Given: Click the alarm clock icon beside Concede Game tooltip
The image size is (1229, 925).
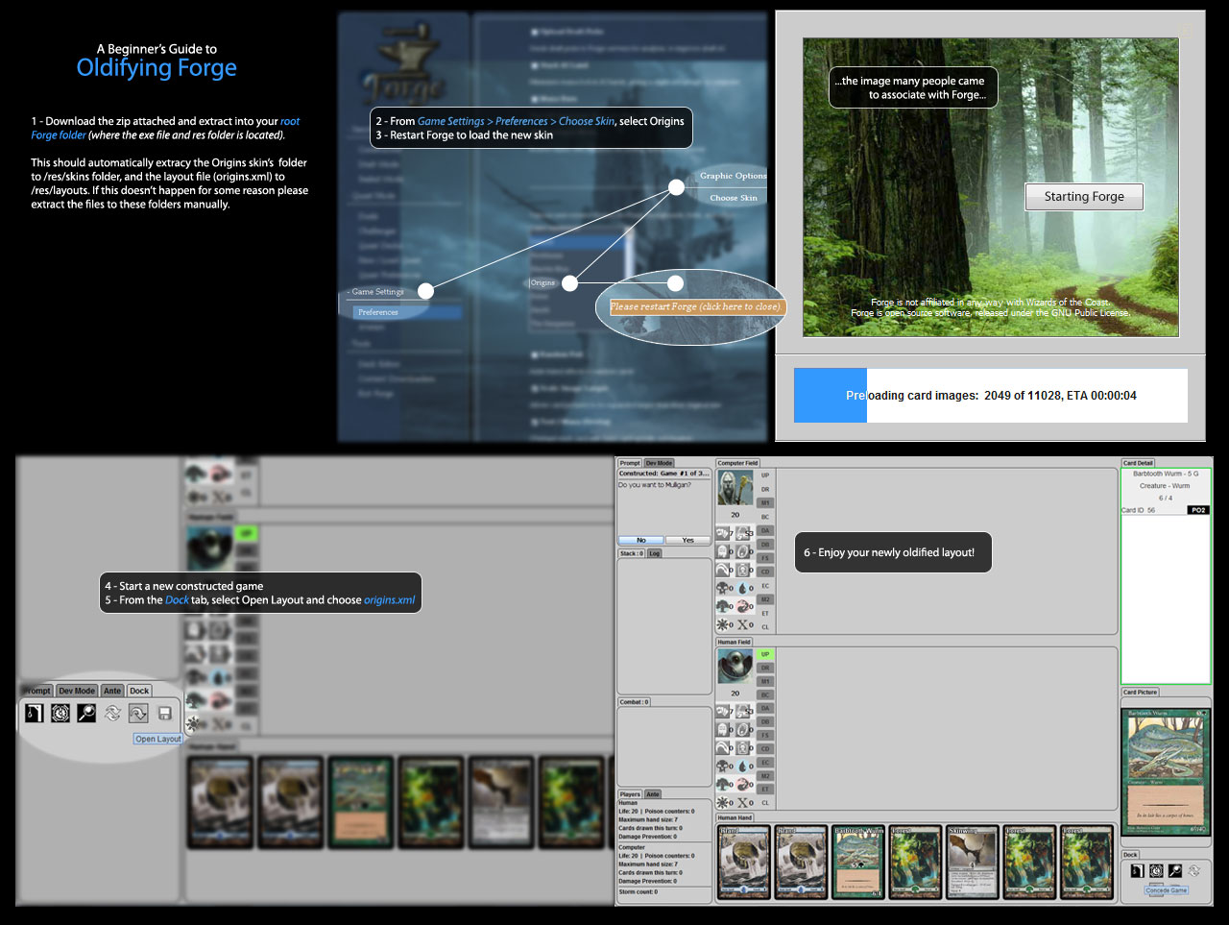Looking at the screenshot, I should coord(1156,871).
